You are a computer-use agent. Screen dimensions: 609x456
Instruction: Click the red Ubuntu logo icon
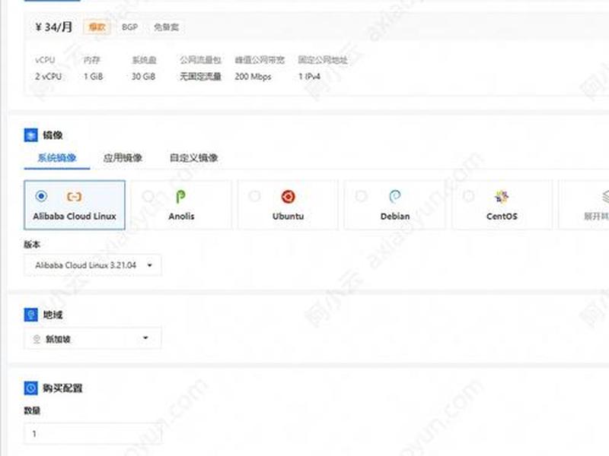click(289, 197)
